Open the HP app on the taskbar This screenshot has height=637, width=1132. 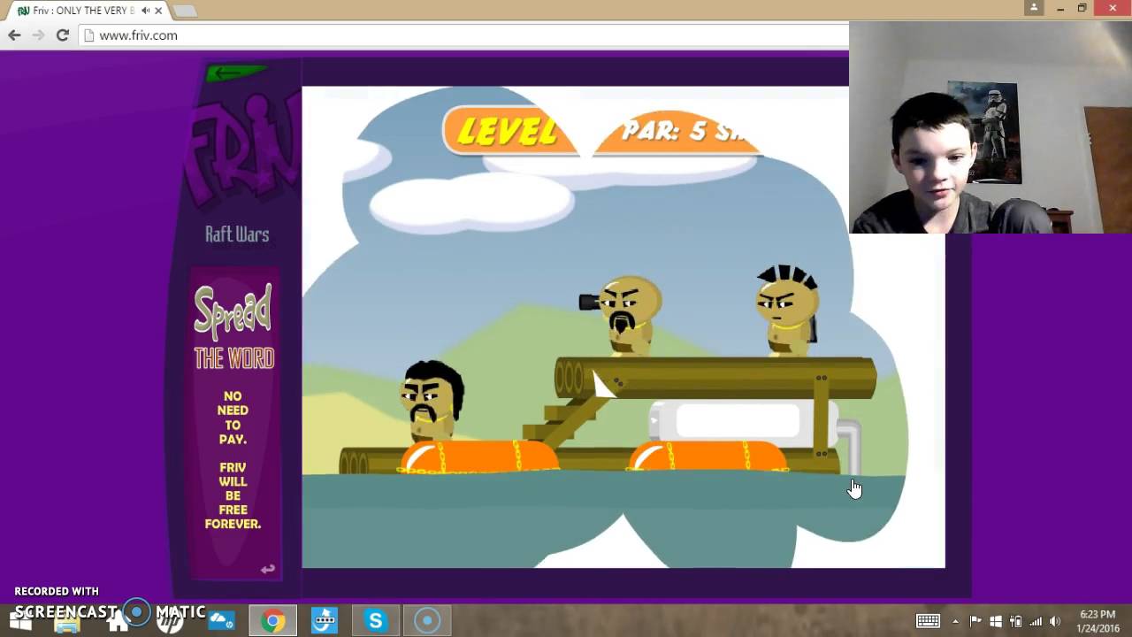pos(170,621)
